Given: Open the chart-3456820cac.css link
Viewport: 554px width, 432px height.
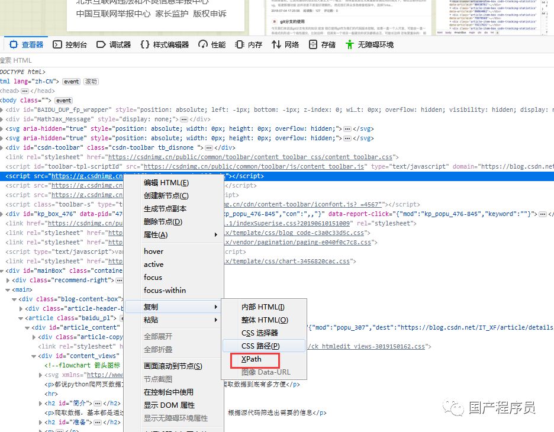Looking at the screenshot, I should (287, 262).
